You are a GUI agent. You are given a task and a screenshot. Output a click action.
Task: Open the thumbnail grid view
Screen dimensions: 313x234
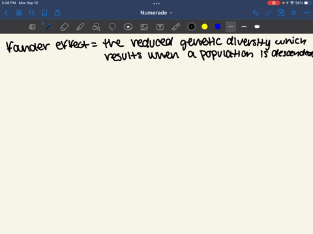point(19,13)
